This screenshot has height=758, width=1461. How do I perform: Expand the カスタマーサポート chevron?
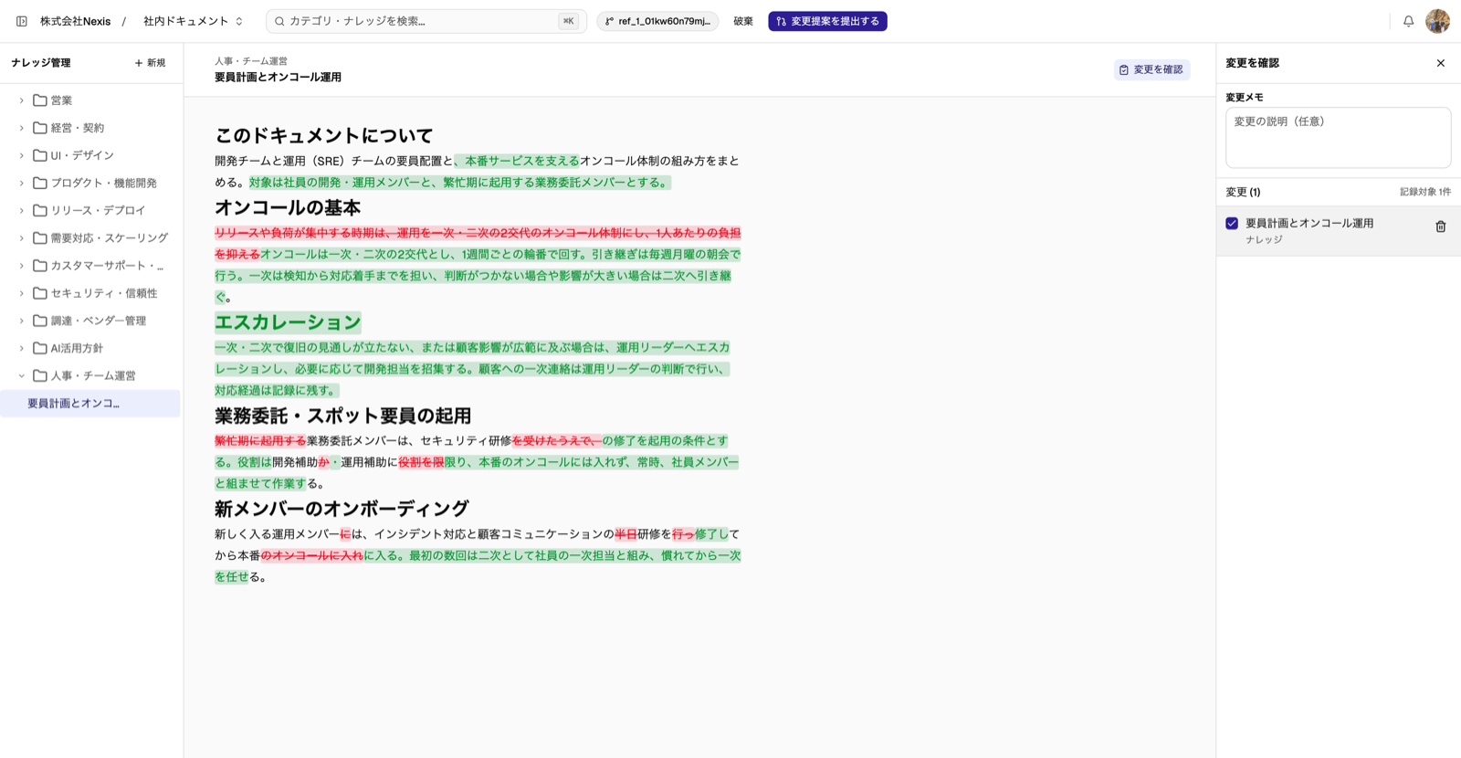tap(22, 266)
